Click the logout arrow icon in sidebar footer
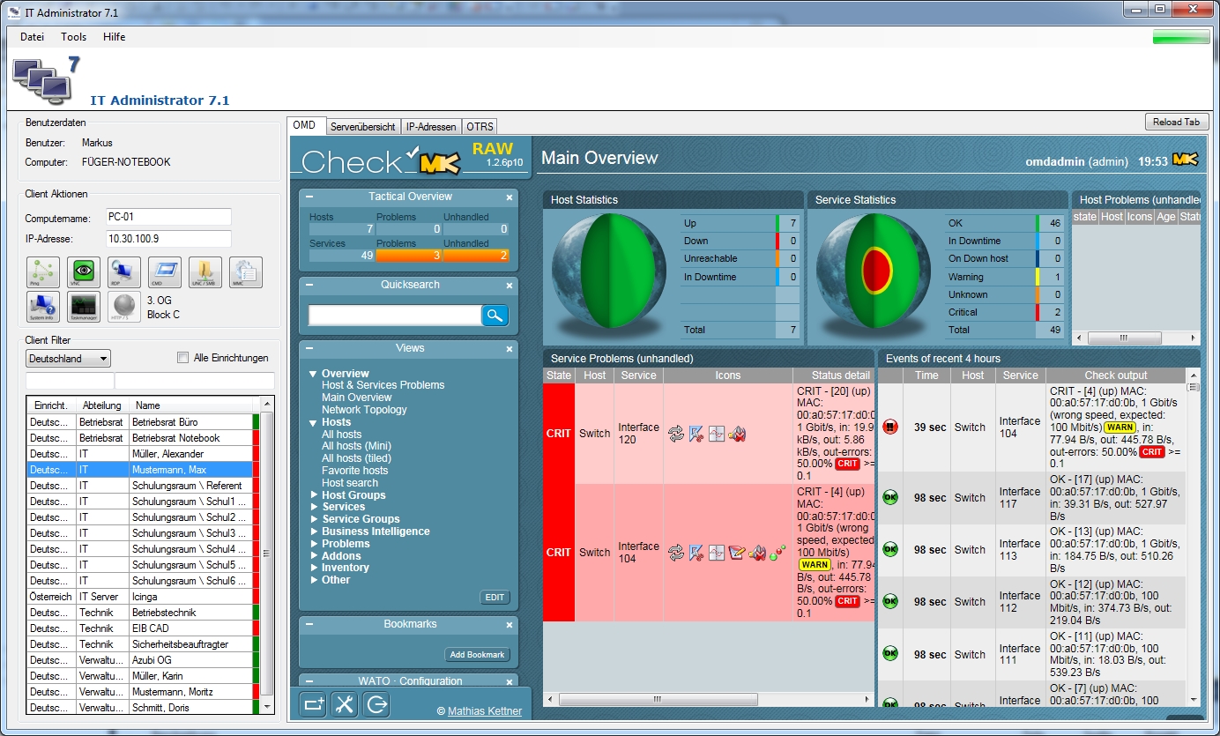 click(x=376, y=703)
